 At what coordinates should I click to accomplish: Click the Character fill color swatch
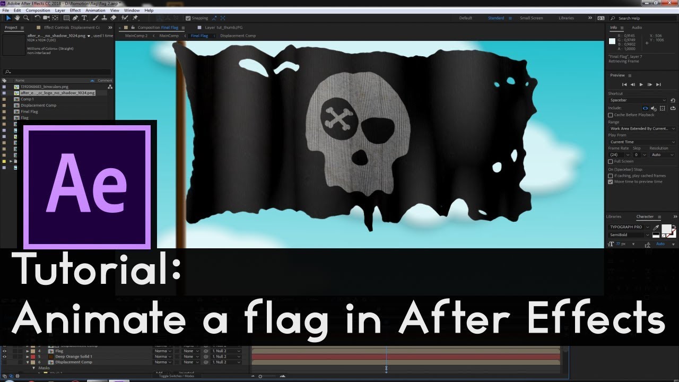tap(666, 229)
